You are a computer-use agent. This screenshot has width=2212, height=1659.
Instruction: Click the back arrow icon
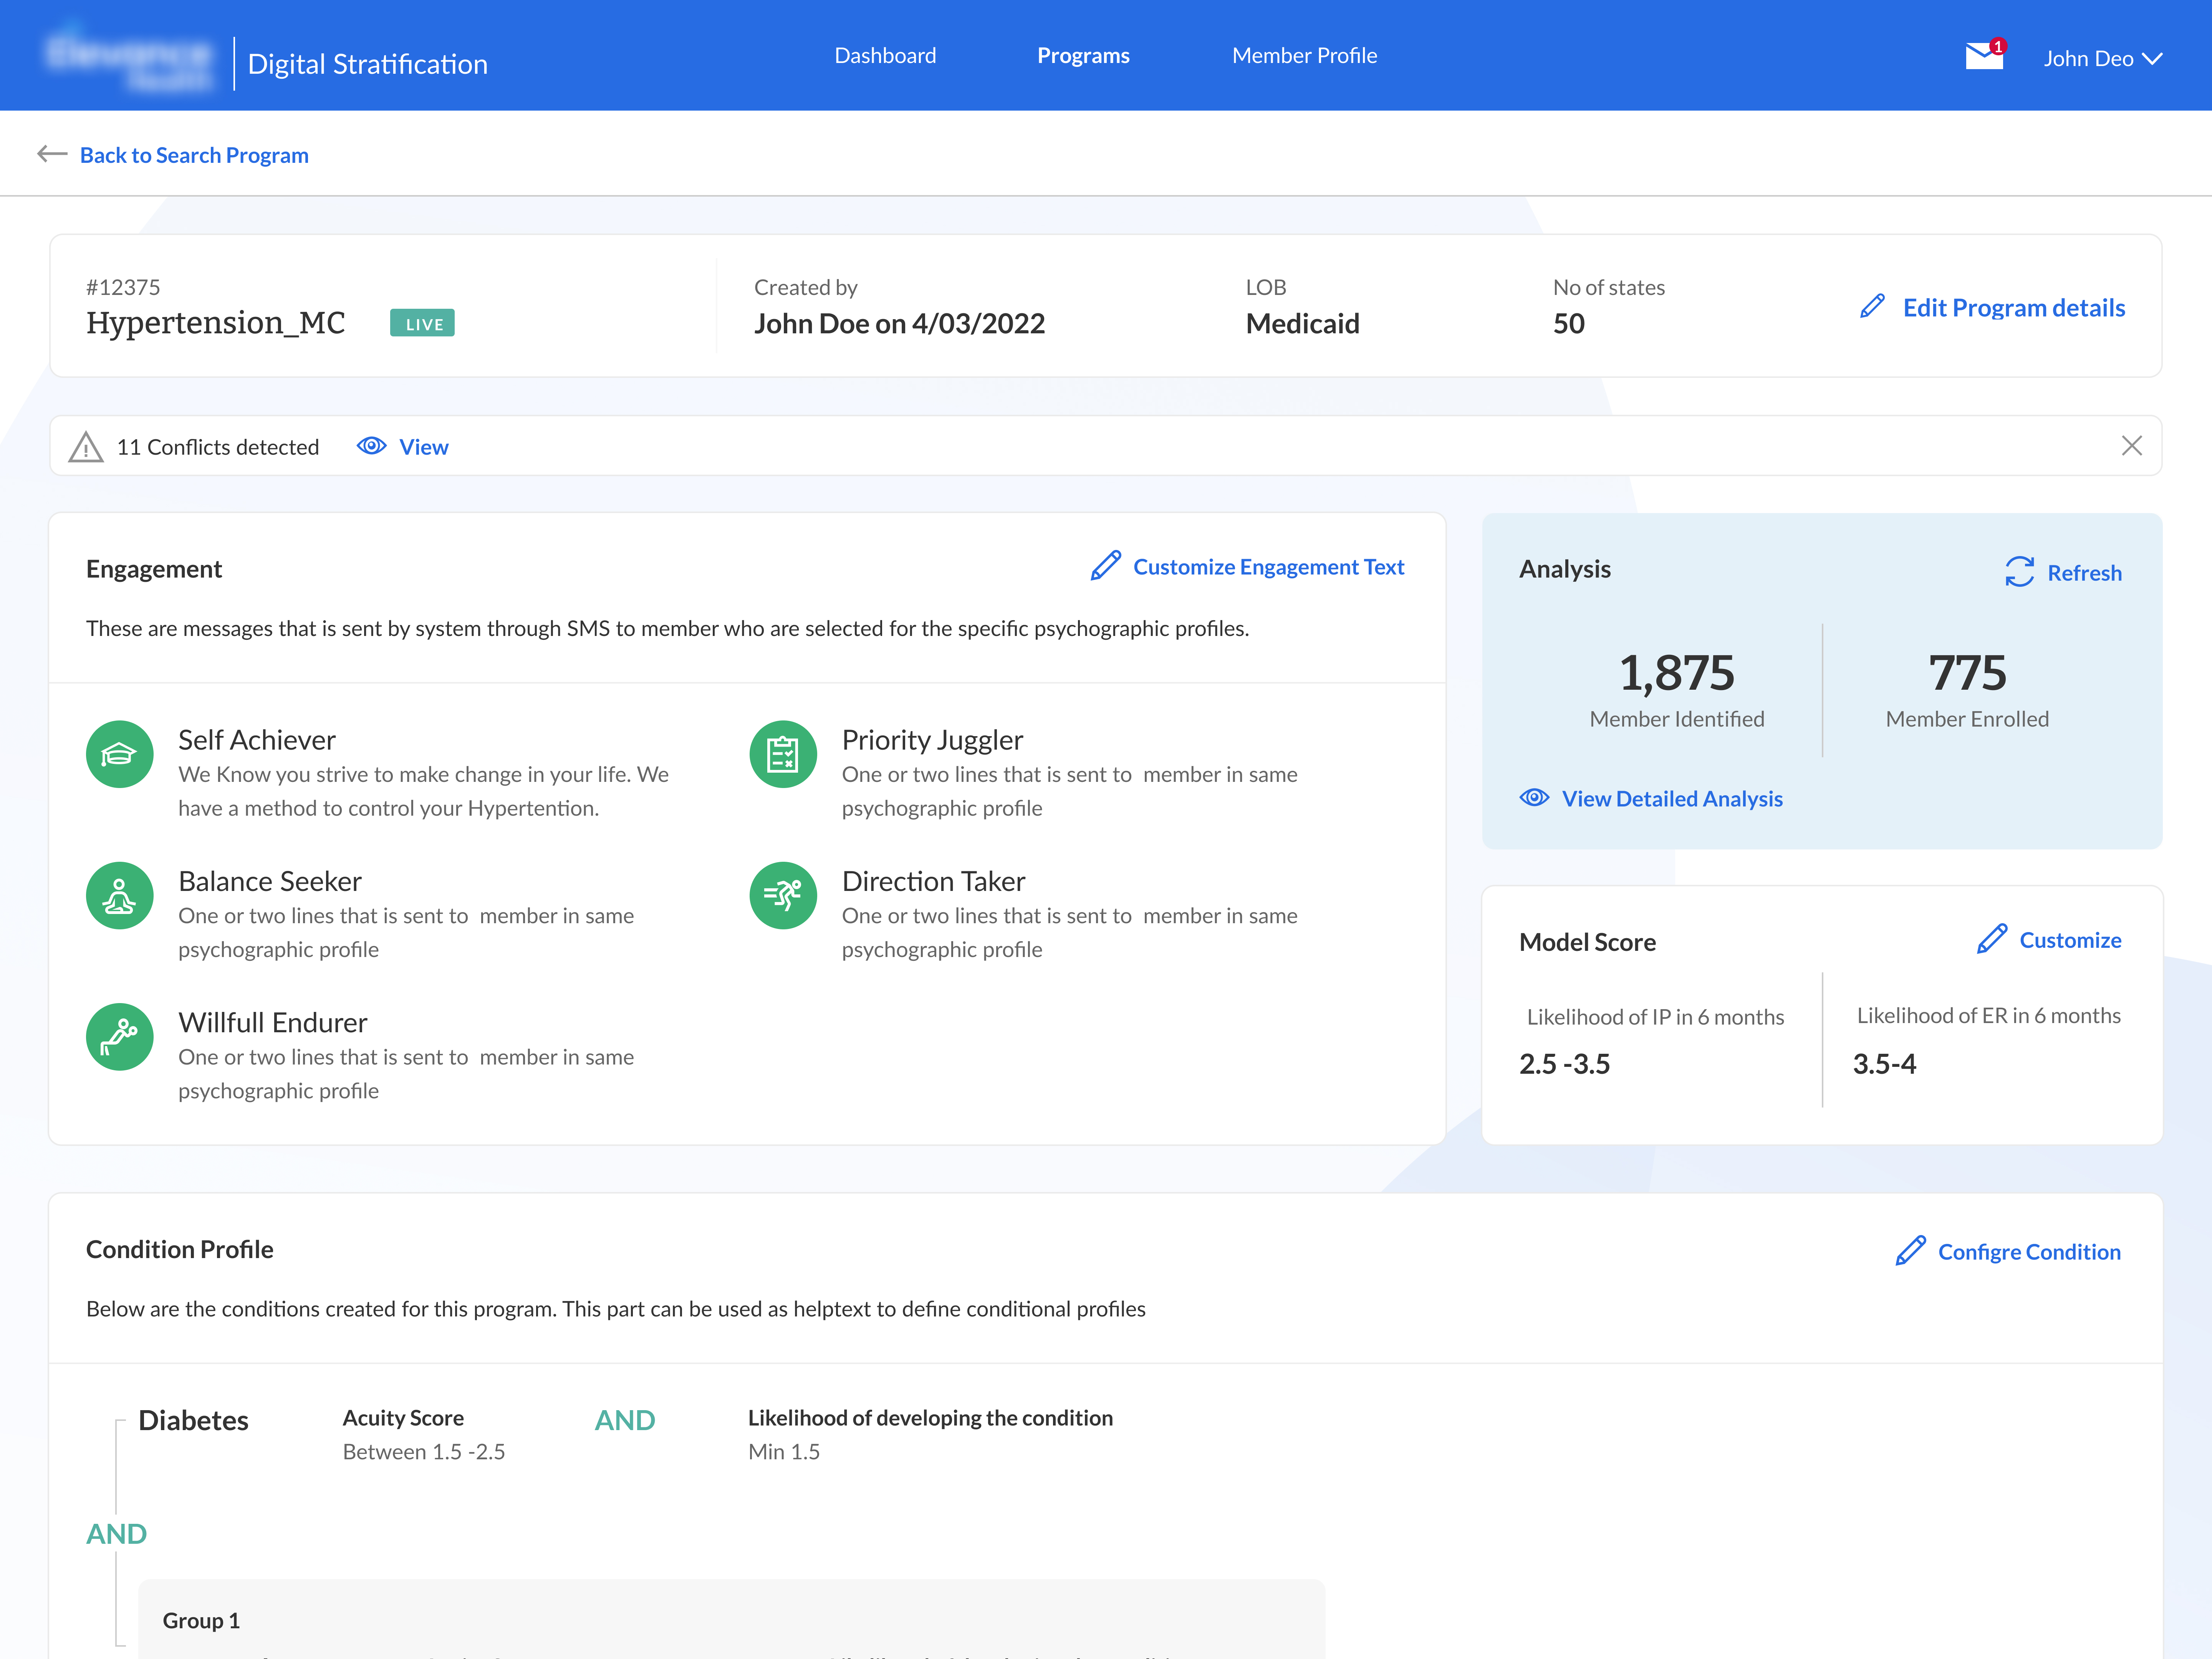pyautogui.click(x=52, y=154)
